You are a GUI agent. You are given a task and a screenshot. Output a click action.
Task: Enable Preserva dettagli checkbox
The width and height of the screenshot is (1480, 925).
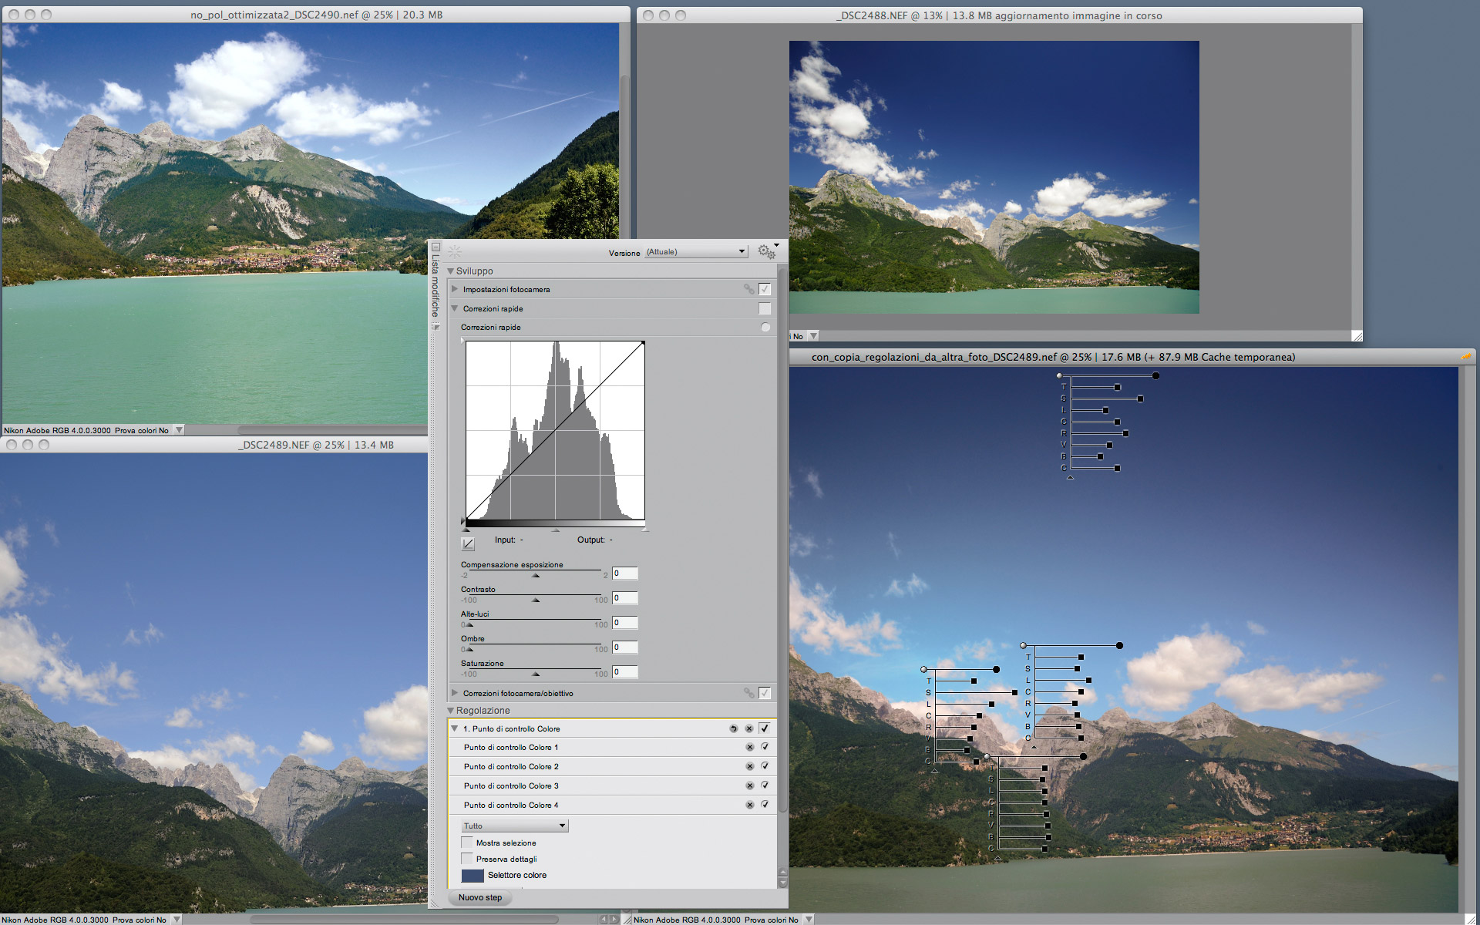point(466,859)
